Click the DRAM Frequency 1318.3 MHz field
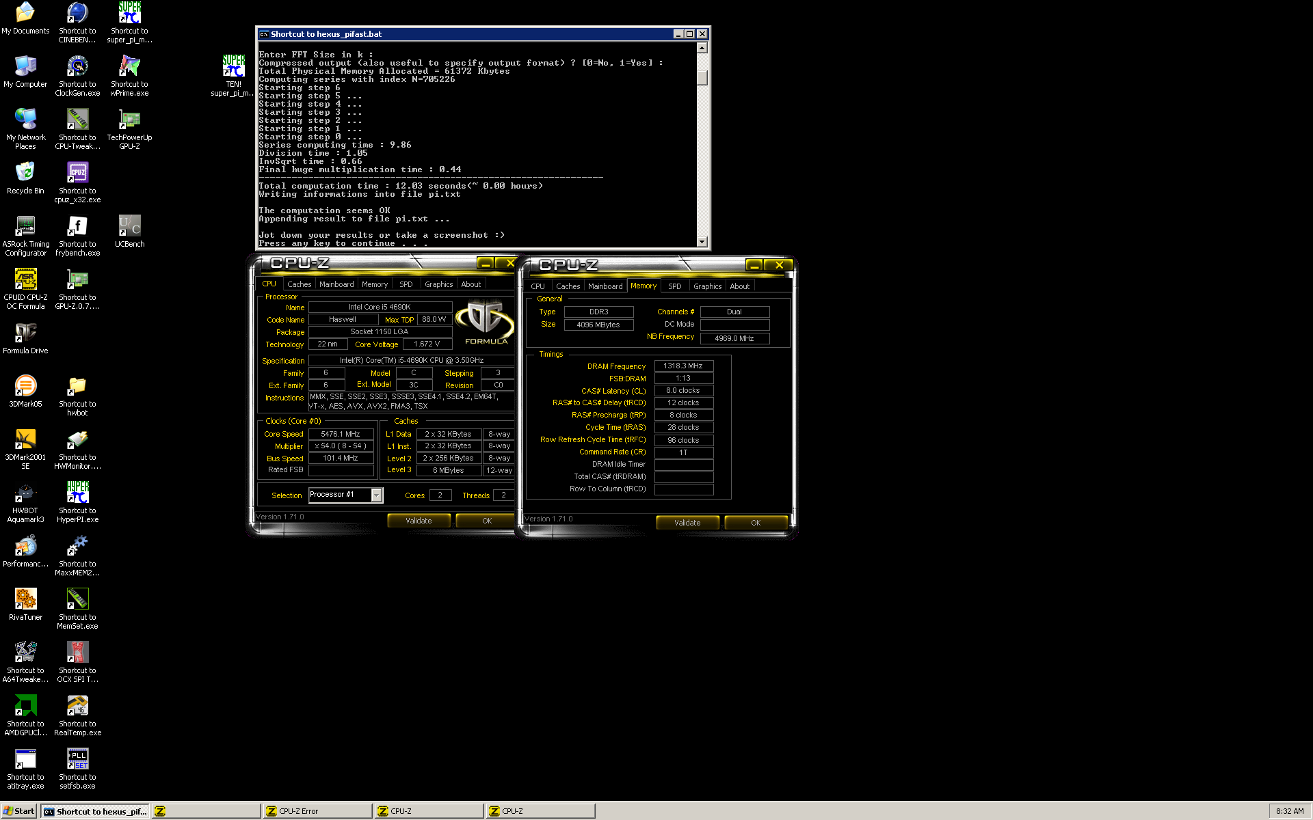This screenshot has height=820, width=1313. pos(683,366)
